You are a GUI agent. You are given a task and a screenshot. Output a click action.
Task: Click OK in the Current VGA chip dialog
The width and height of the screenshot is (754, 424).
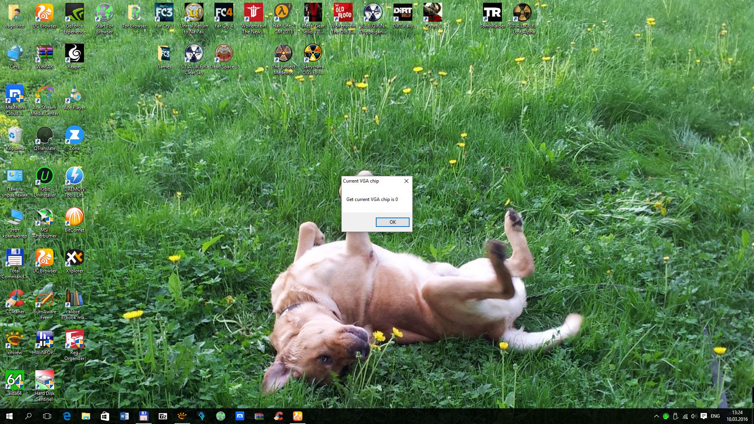[x=392, y=222]
